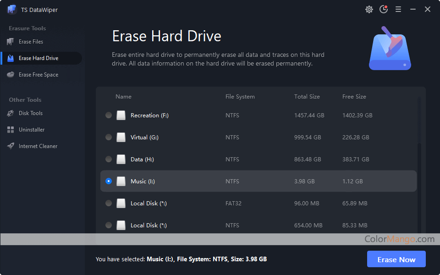Viewport: 440px width, 275px height.
Task: Open the history clock icon
Action: [384, 10]
